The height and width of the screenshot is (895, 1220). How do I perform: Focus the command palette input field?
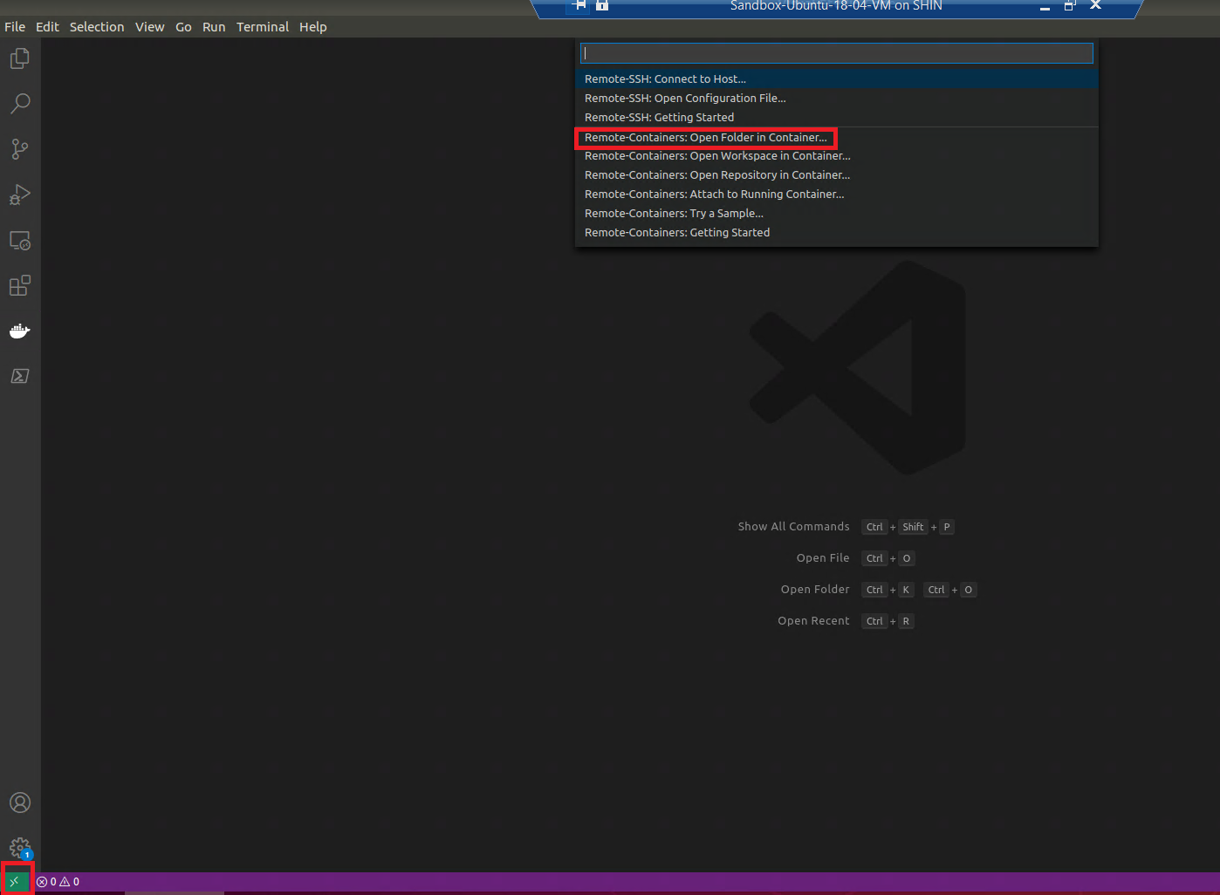(x=837, y=53)
